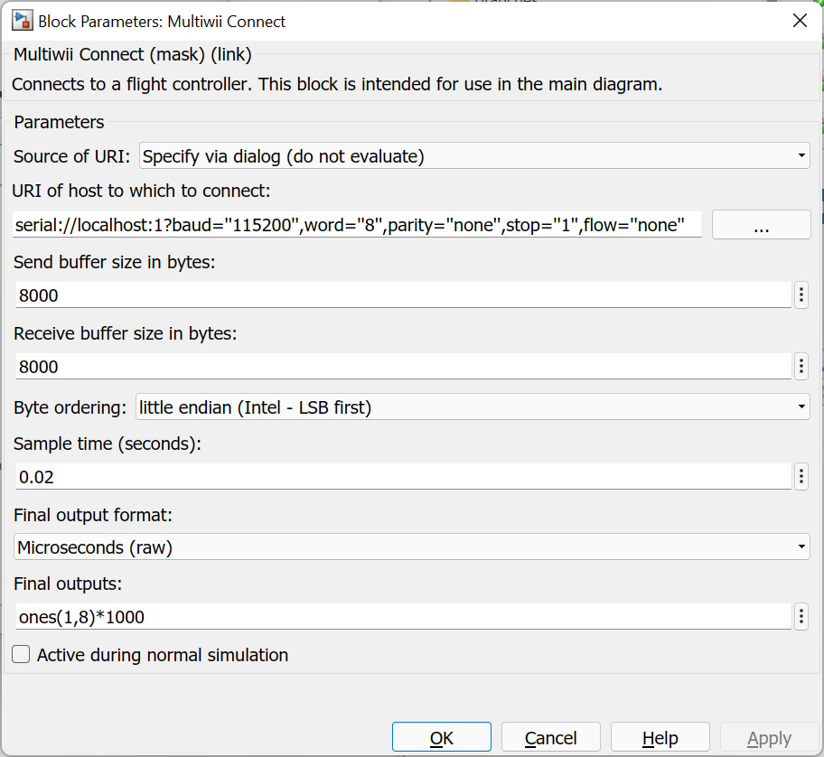Open Help for Multiwii Connect block
This screenshot has width=824, height=757.
click(660, 738)
